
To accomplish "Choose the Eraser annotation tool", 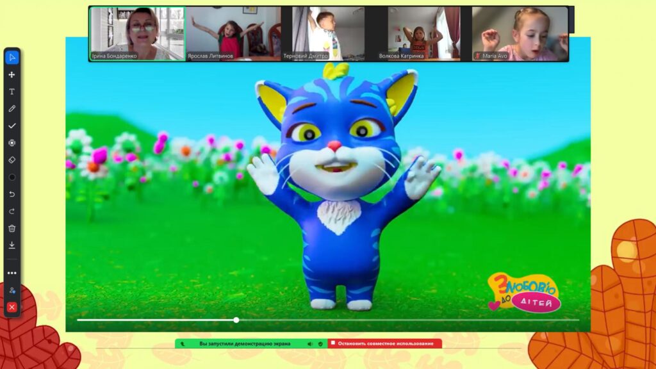I will pos(12,160).
